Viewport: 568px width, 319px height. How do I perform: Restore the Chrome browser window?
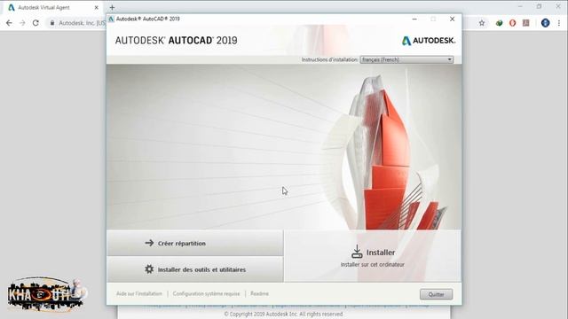(539, 6)
